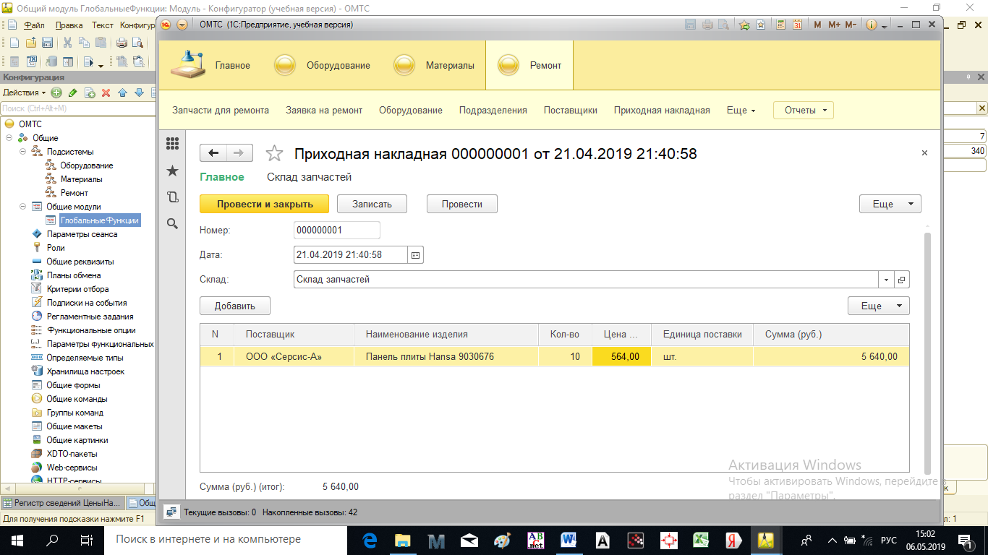Click the sections grid icon in the left sidebar
The height and width of the screenshot is (555, 988).
pos(172,143)
